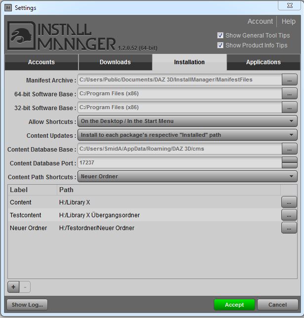This screenshot has width=304, height=318.
Task: Open the Help link
Action: tap(288, 21)
